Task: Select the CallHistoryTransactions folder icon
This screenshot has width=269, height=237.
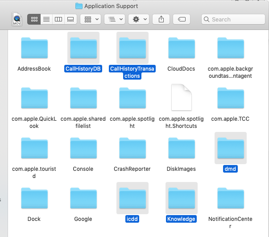Action: (x=132, y=48)
